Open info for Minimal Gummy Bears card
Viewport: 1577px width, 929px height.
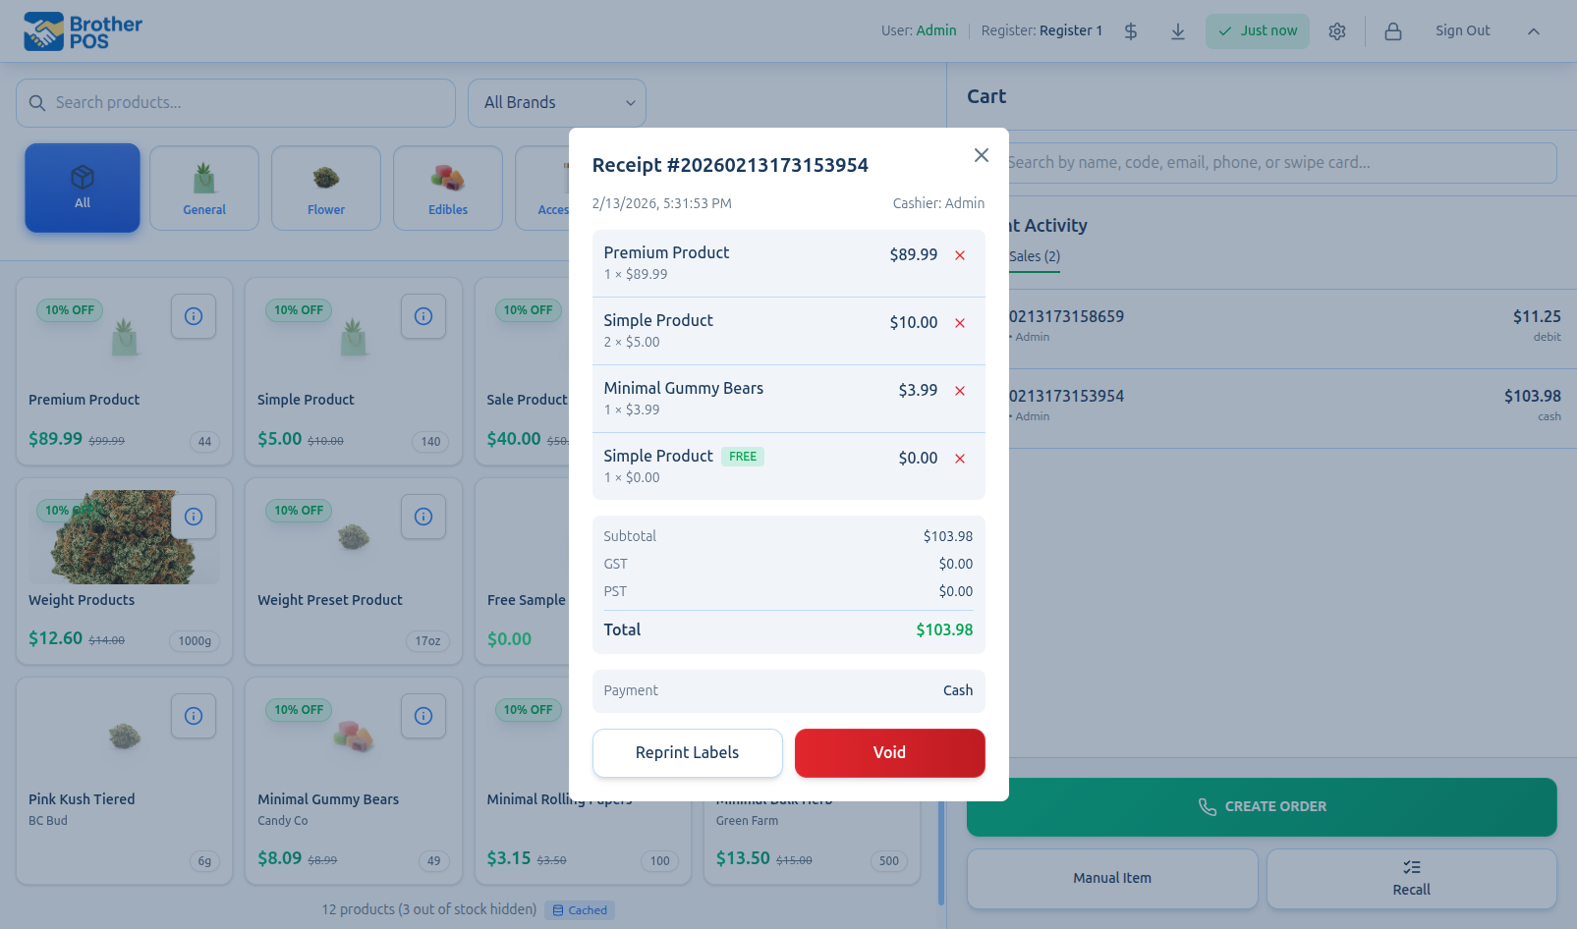422,716
